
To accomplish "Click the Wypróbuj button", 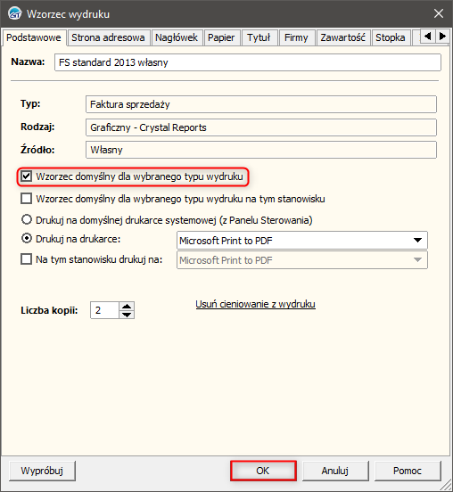I will point(42,471).
